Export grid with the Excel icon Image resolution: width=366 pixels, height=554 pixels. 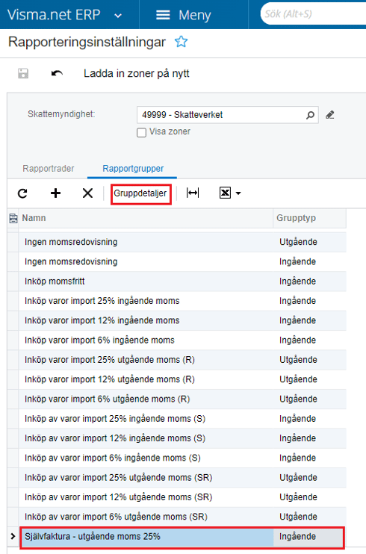tap(226, 193)
